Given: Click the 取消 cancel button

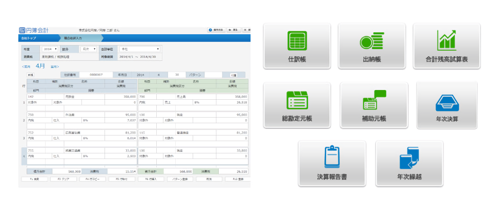Looking at the screenshot, I should (x=209, y=179).
